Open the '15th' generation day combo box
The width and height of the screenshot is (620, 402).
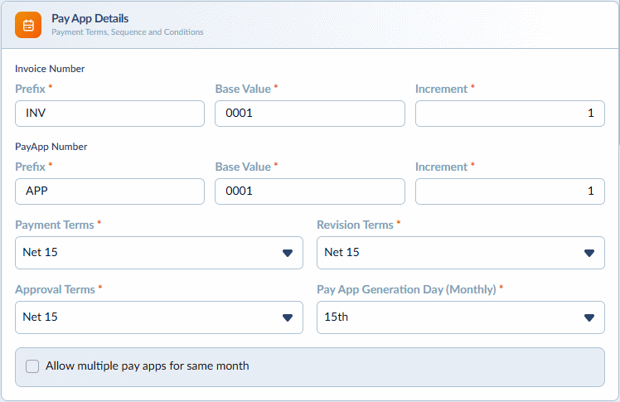461,317
